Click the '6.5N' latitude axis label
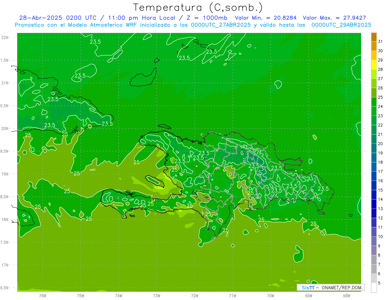 pyautogui.click(x=5, y=288)
